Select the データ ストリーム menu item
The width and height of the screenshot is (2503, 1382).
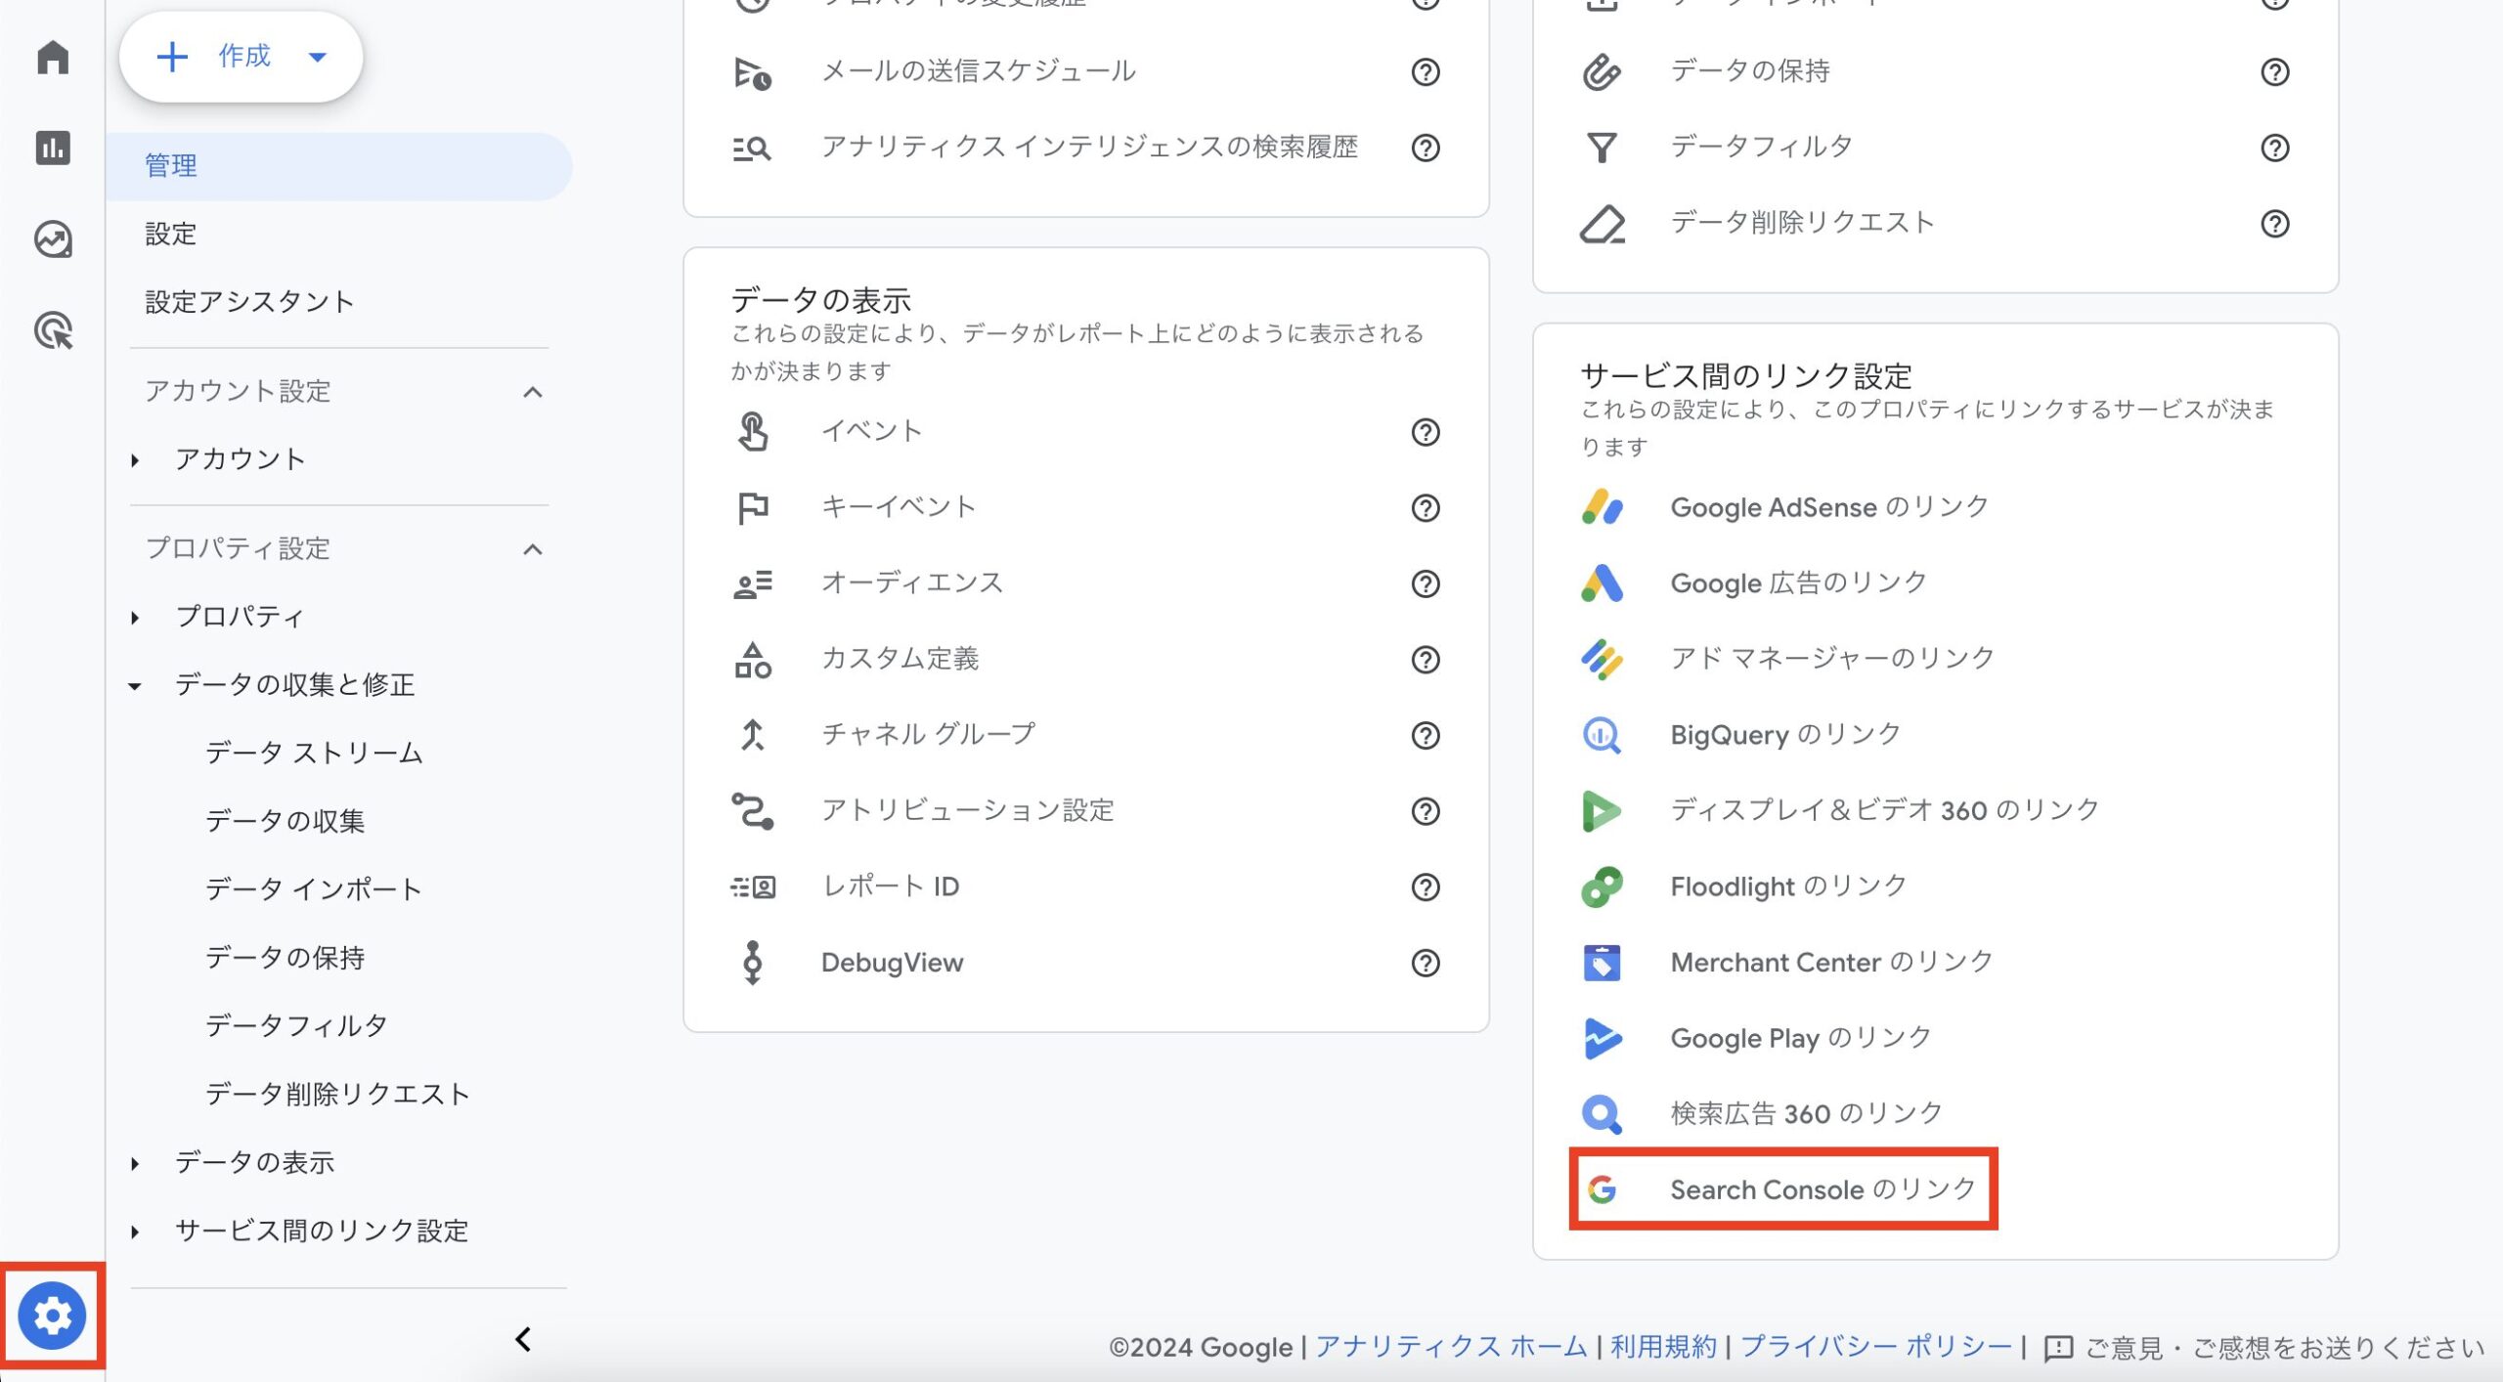click(313, 753)
